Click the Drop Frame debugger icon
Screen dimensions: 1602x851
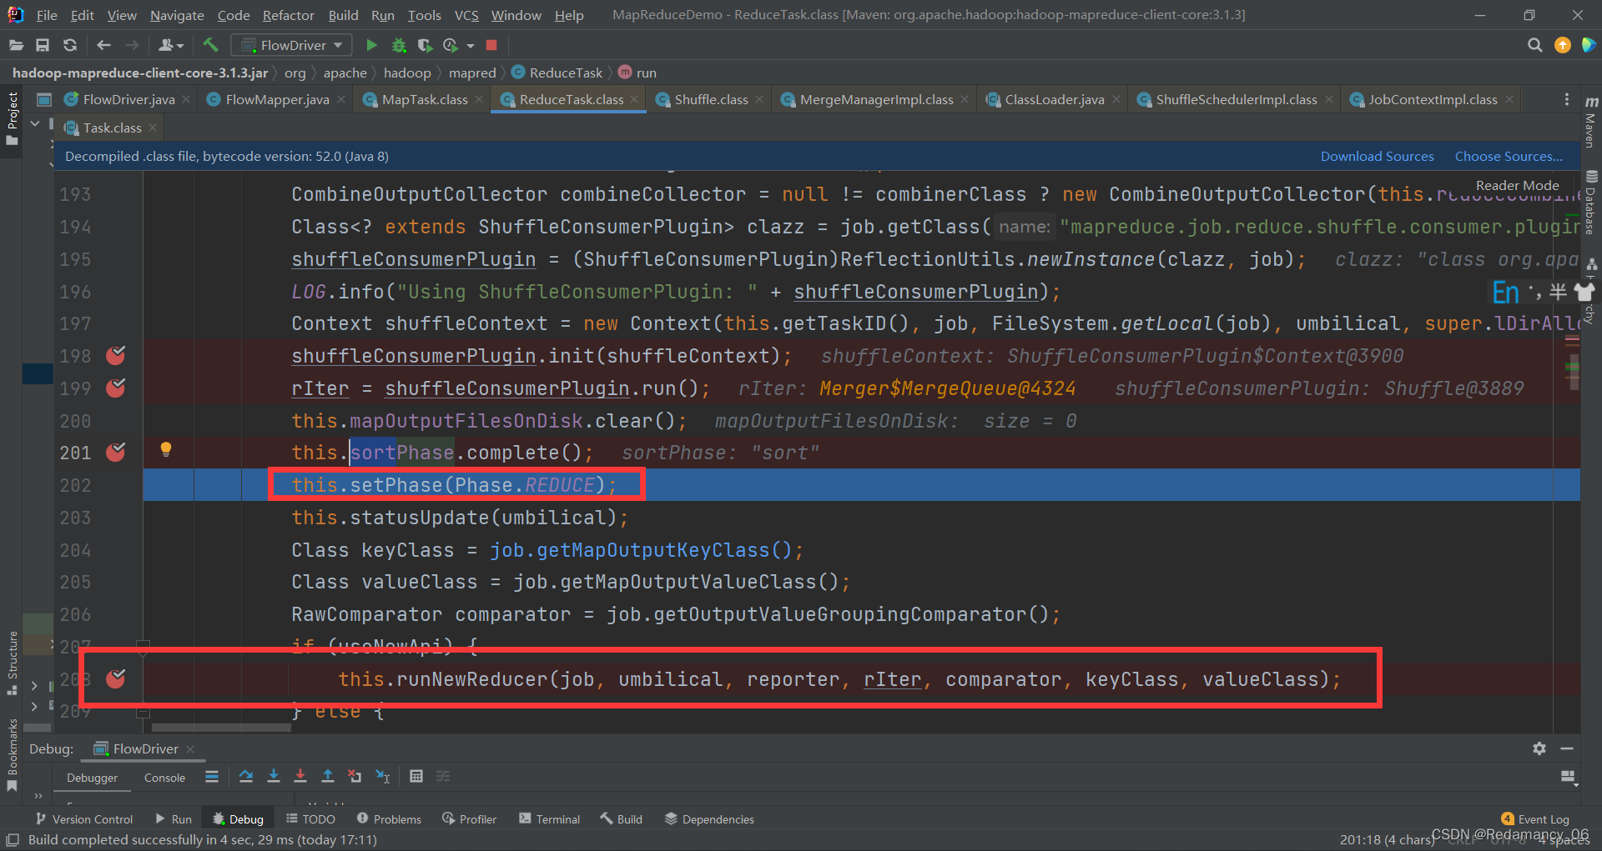355,776
